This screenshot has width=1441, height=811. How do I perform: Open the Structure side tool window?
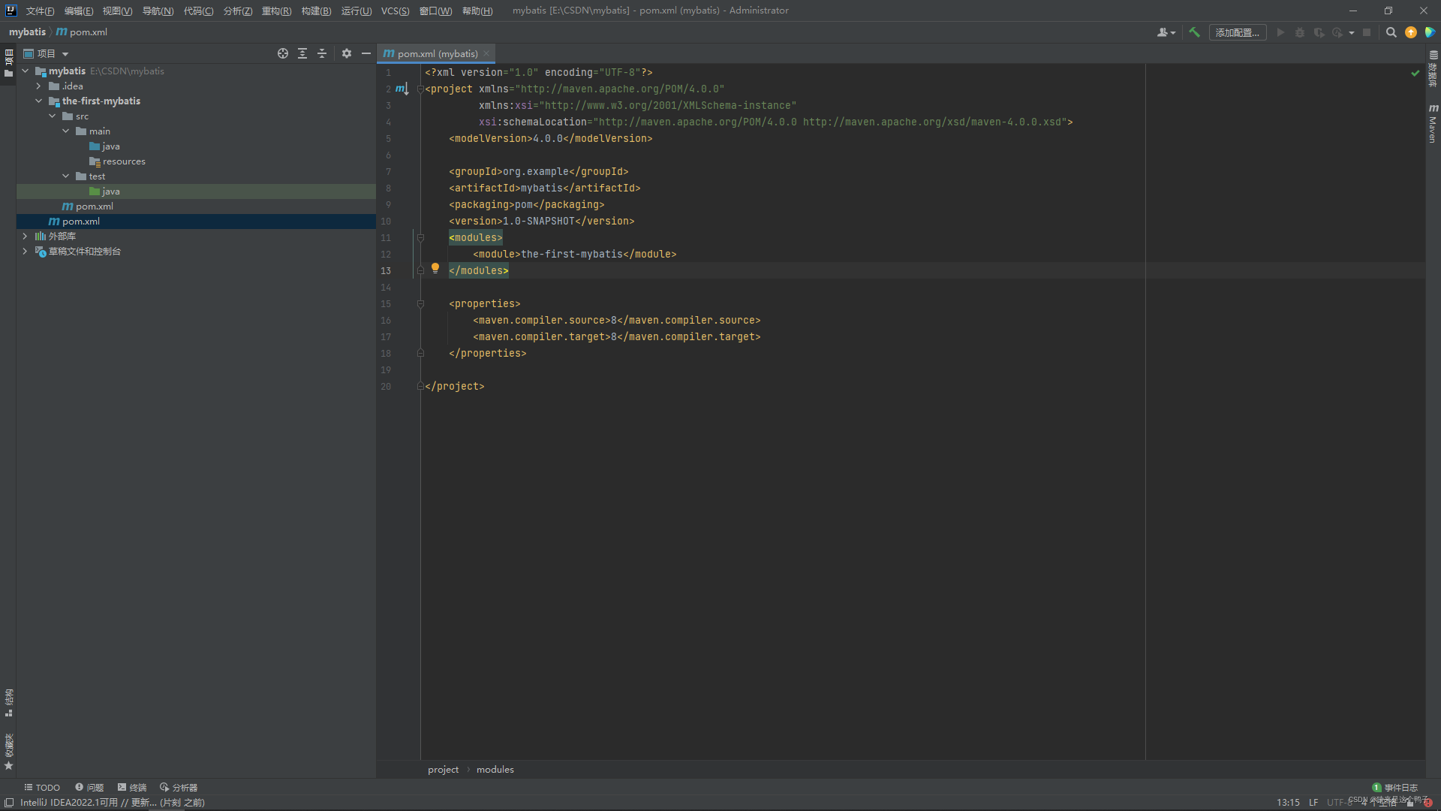pyautogui.click(x=8, y=703)
